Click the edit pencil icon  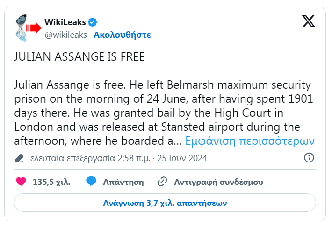point(19,158)
